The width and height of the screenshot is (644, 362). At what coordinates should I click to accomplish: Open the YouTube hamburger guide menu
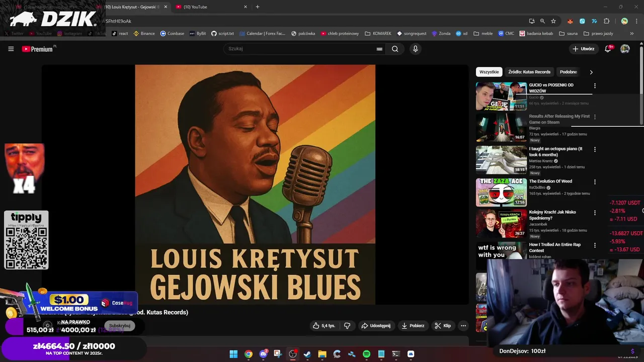pyautogui.click(x=11, y=49)
